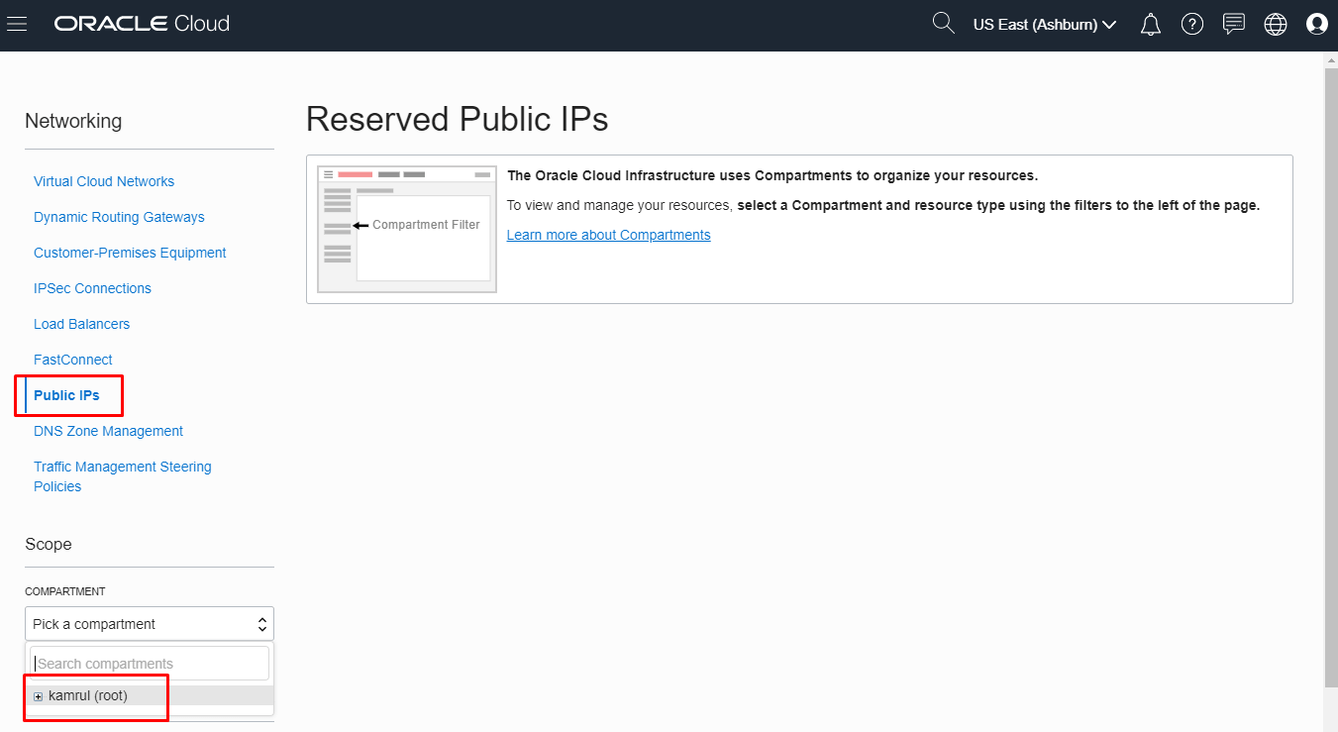Open the notifications bell icon
Viewport: 1338px width, 732px height.
1151,25
